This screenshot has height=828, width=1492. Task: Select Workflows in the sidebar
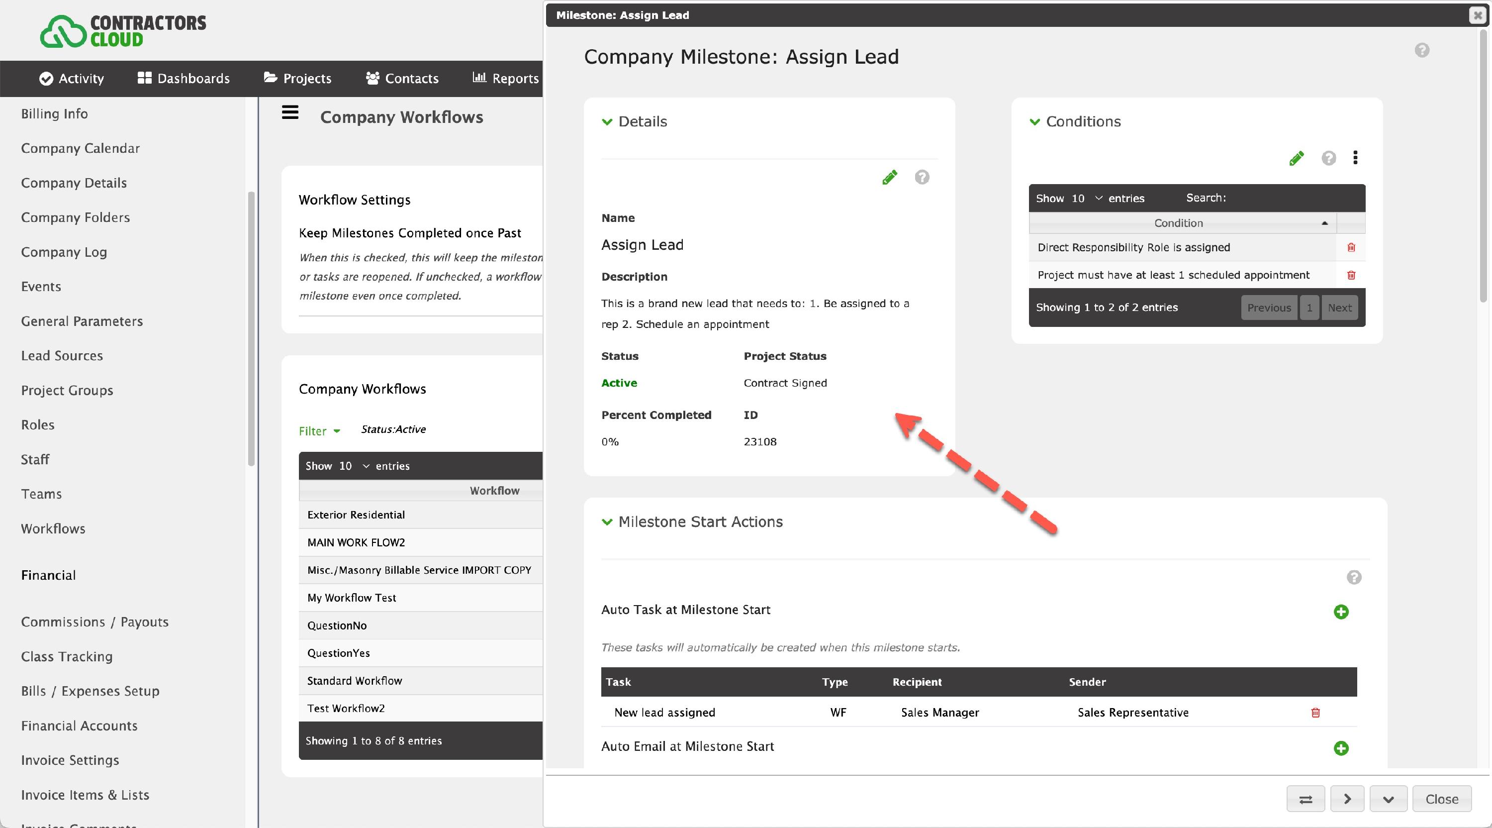53,528
